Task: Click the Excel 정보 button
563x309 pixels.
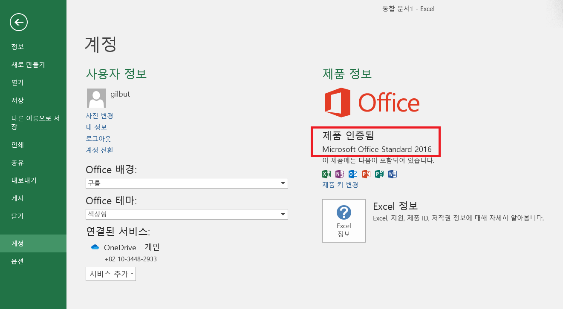Action: pyautogui.click(x=344, y=221)
